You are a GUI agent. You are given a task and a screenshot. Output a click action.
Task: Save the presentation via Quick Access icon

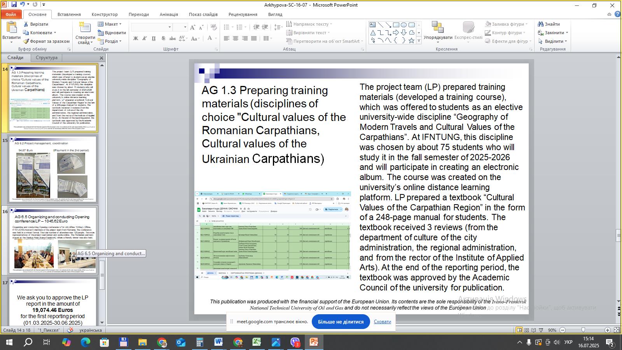[x=14, y=5]
